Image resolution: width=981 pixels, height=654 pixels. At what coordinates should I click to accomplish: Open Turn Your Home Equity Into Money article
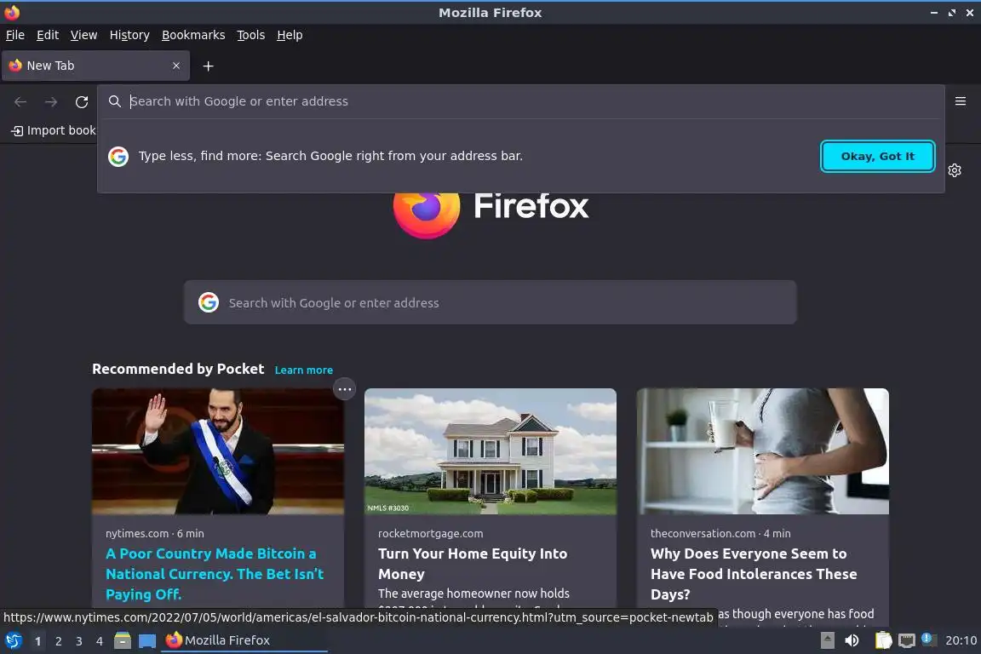click(473, 564)
